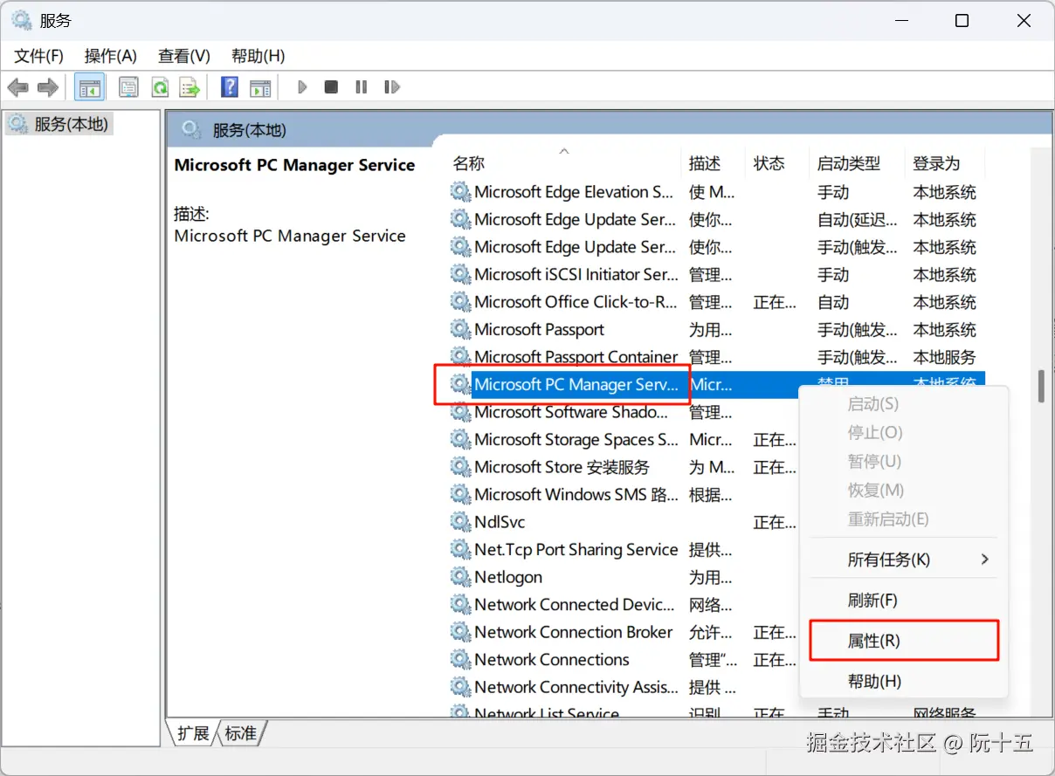
Task: Click the gear icon beside NdlSvc
Action: point(460,522)
